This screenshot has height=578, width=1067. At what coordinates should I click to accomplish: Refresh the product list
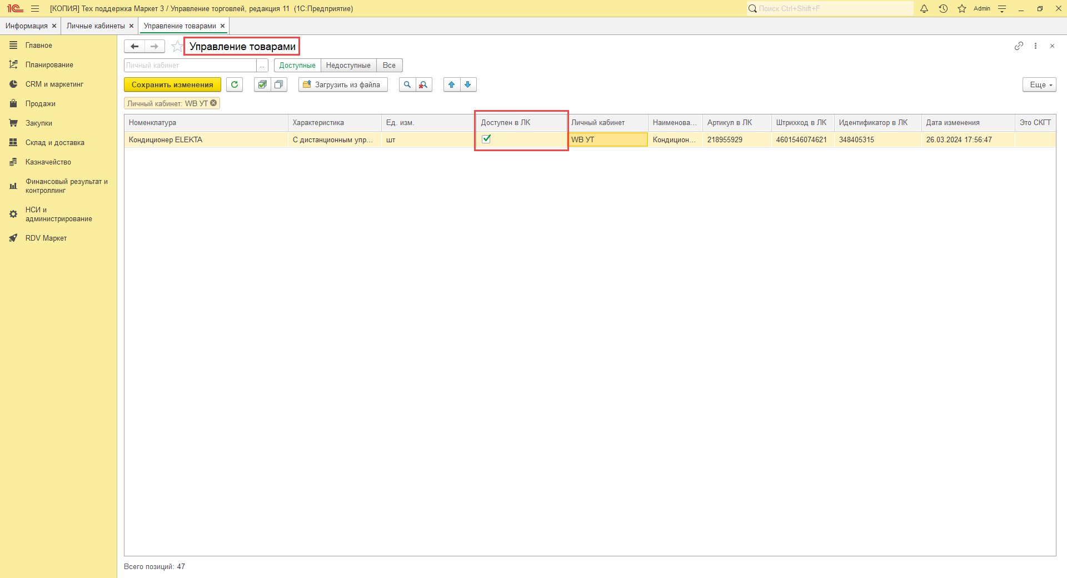point(235,84)
